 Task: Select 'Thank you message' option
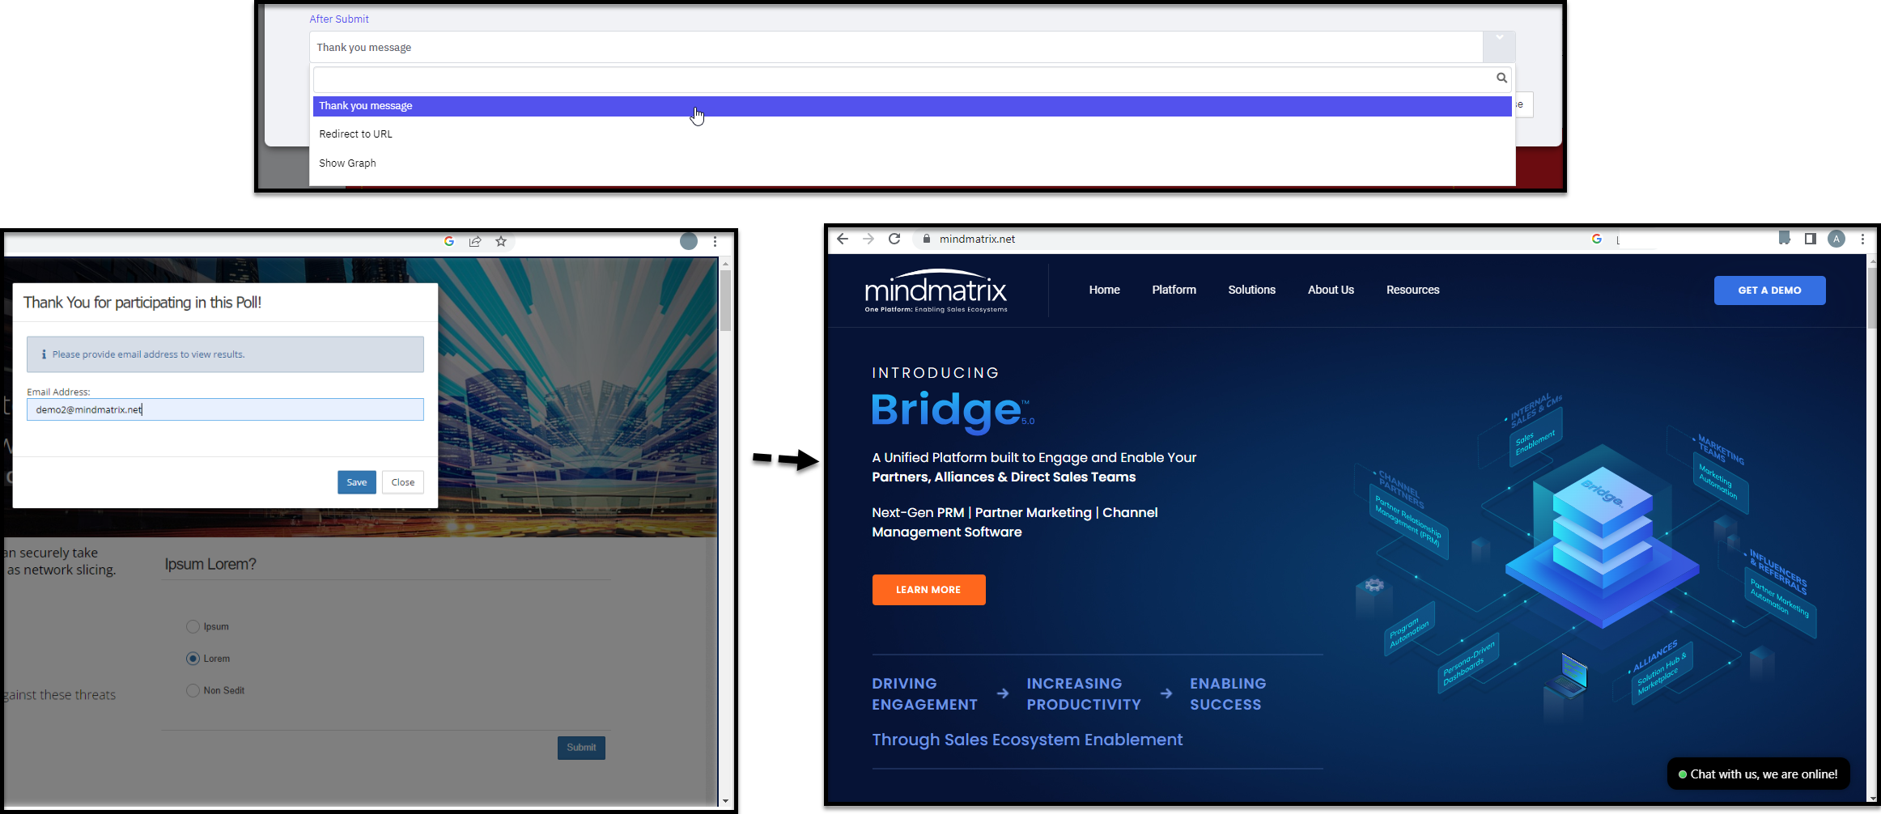[x=912, y=106]
